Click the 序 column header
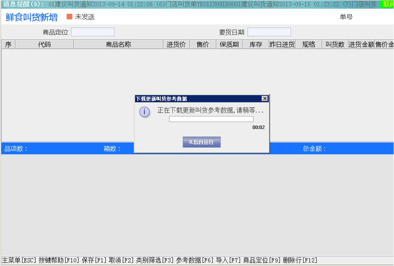 (x=8, y=44)
